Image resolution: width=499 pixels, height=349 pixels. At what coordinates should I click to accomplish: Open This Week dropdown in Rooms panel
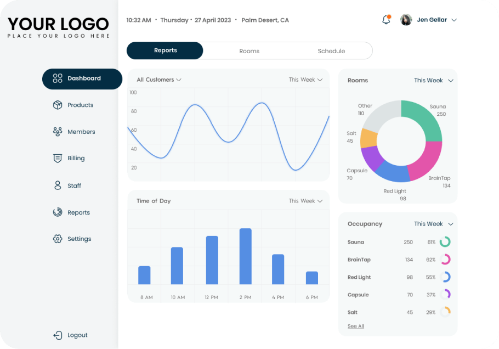pyautogui.click(x=433, y=80)
